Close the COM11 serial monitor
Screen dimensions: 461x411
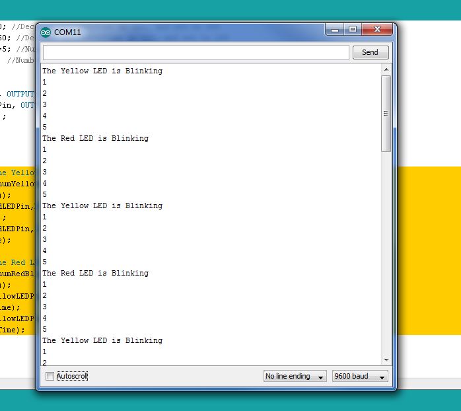(x=377, y=30)
